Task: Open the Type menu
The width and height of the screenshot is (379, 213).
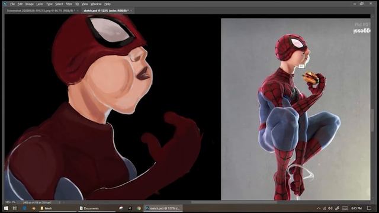Action: pos(49,4)
